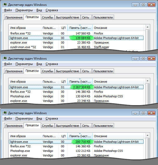
Task: Open Файл menu in the topmost window
Action: click(x=8, y=10)
